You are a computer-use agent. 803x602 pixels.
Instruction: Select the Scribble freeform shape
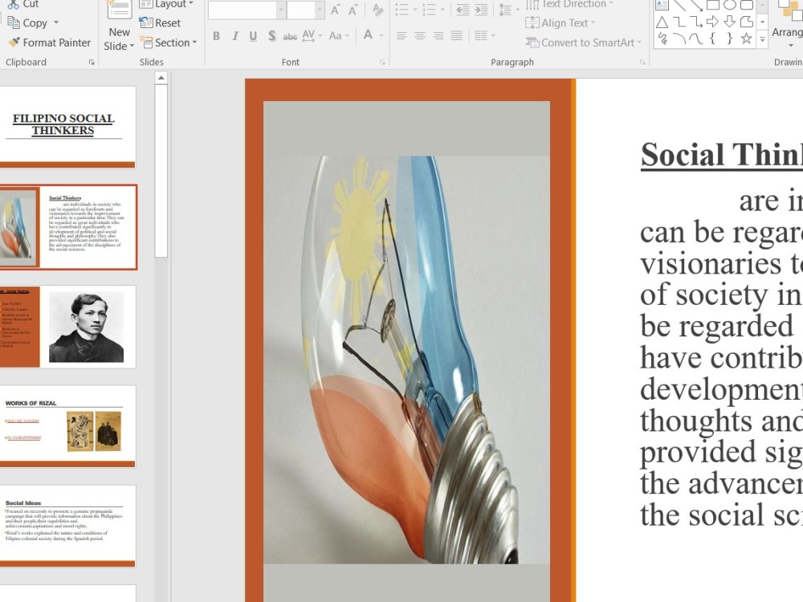click(662, 39)
